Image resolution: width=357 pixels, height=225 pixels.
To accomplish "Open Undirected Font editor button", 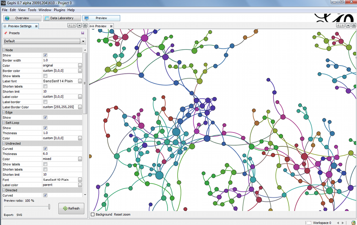I will (x=80, y=180).
